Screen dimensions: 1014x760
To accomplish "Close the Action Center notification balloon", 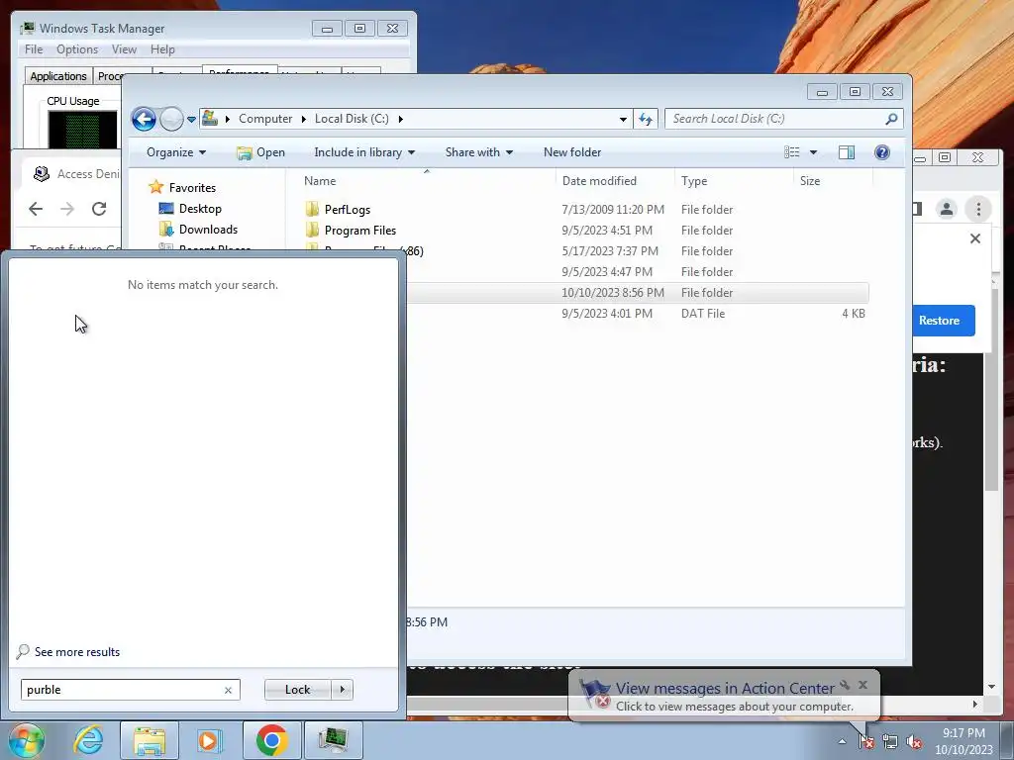I will tap(862, 685).
